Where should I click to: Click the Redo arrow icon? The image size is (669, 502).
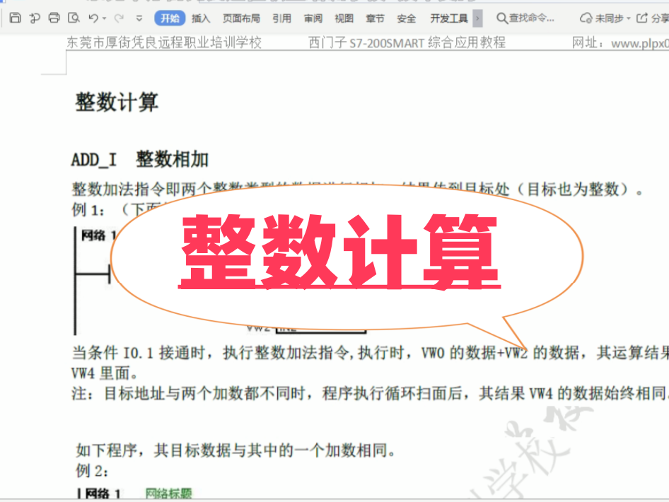[119, 18]
